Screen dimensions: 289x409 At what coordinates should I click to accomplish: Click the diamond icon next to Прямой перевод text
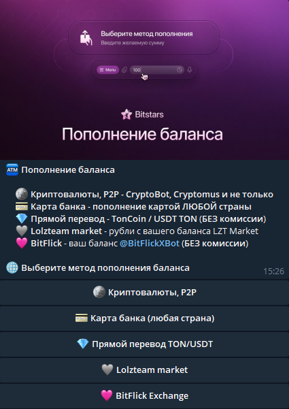pyautogui.click(x=22, y=219)
